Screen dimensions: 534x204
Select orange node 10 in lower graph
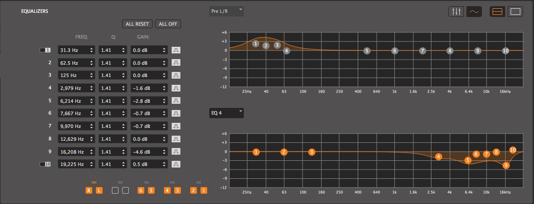tap(512, 150)
